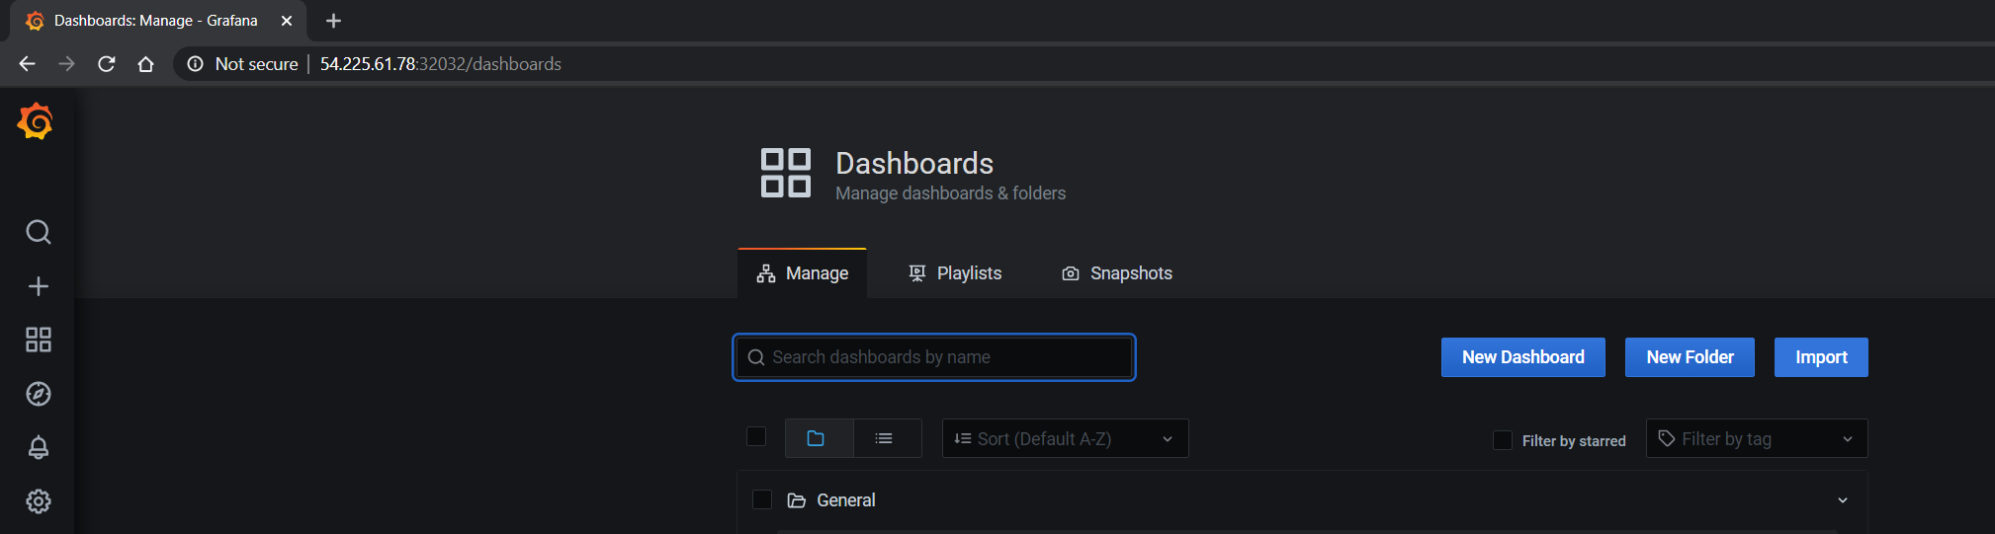1995x534 pixels.
Task: Switch to the Playlists tab
Action: (955, 273)
